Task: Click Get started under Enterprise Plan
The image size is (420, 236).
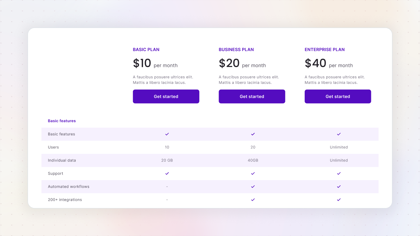Action: click(337, 96)
